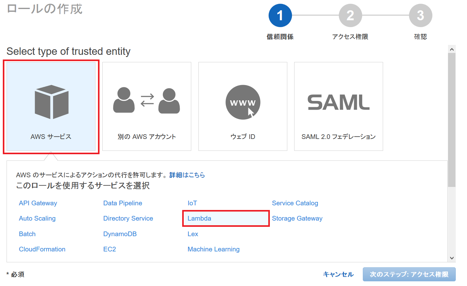The image size is (467, 286).
Task: Pick Machine Learning service
Action: [213, 249]
